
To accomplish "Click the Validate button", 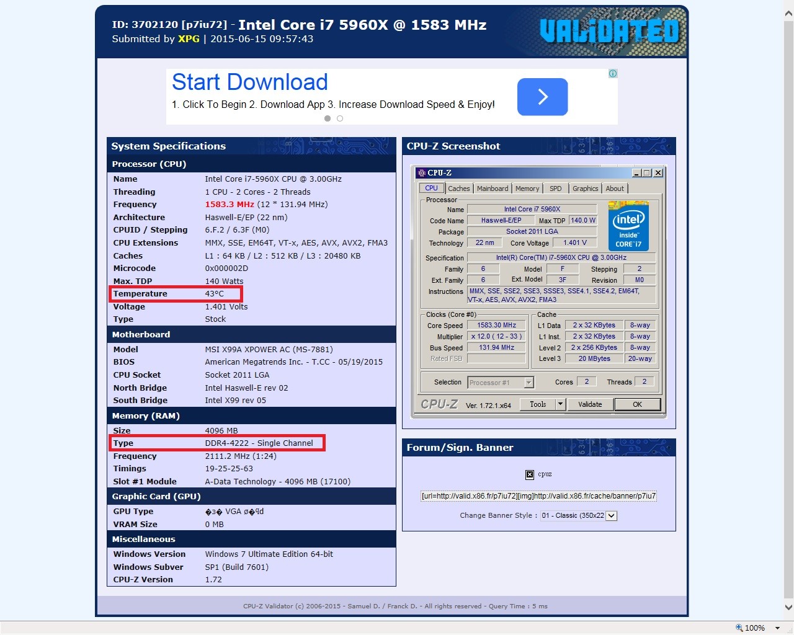I will [x=590, y=404].
